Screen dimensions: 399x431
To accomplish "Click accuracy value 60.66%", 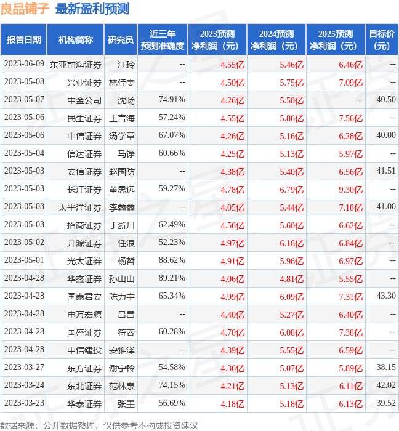I will point(172,153).
